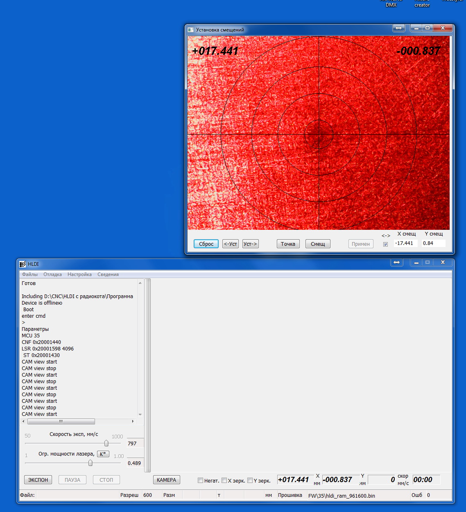Click the 'Device is offline' log line

tap(42, 303)
